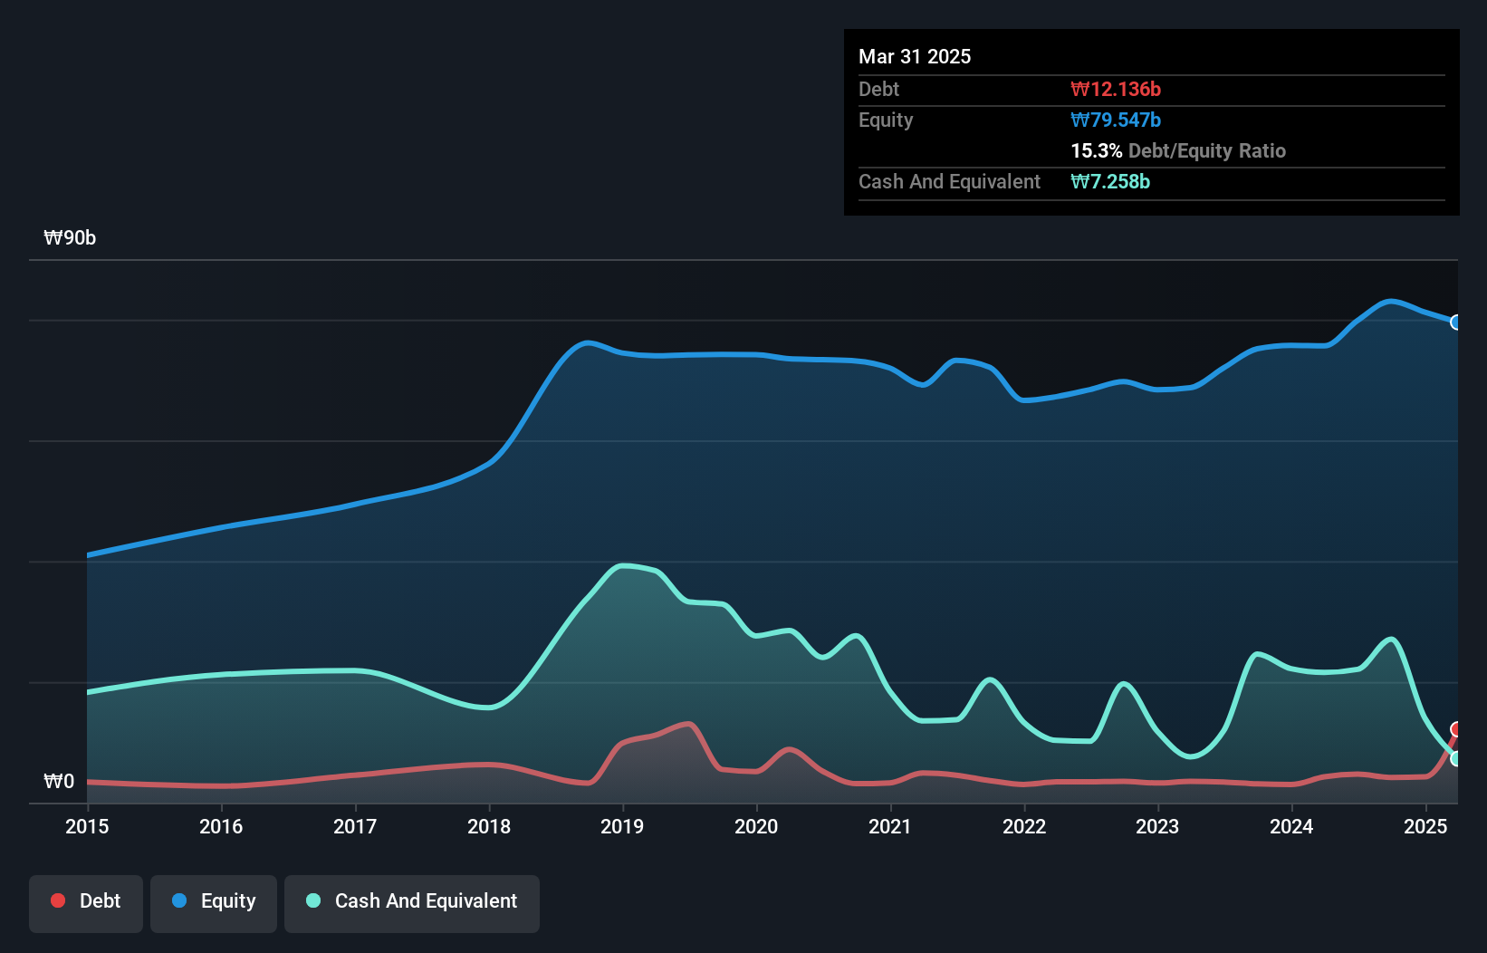Click the 15.3% Debt/Equity Ratio text
Image resolution: width=1487 pixels, height=953 pixels.
tap(1177, 150)
